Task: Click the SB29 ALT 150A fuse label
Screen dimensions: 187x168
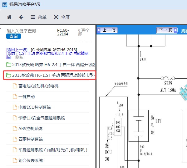Action: (x=168, y=87)
